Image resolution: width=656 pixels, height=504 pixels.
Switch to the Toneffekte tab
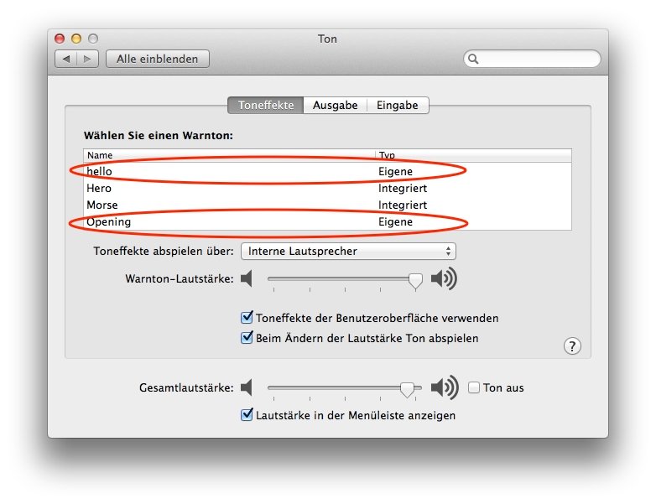click(x=266, y=106)
